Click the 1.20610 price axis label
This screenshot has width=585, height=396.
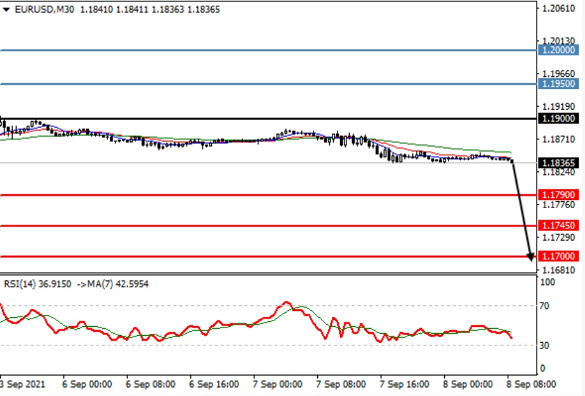(x=558, y=8)
